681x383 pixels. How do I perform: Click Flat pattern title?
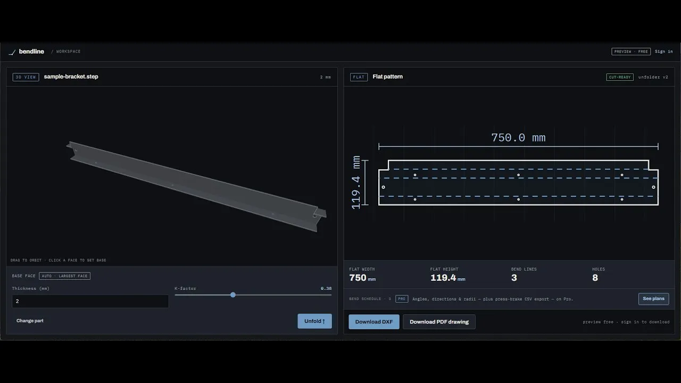(x=387, y=77)
